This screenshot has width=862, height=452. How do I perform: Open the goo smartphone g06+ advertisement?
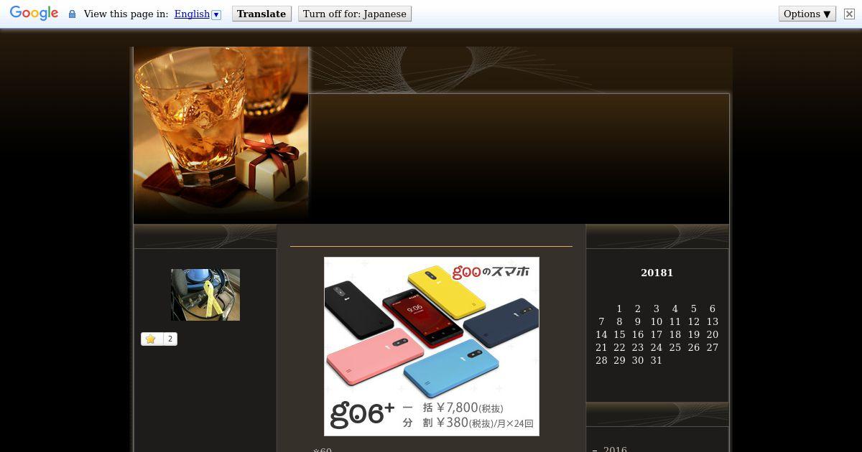click(x=432, y=347)
